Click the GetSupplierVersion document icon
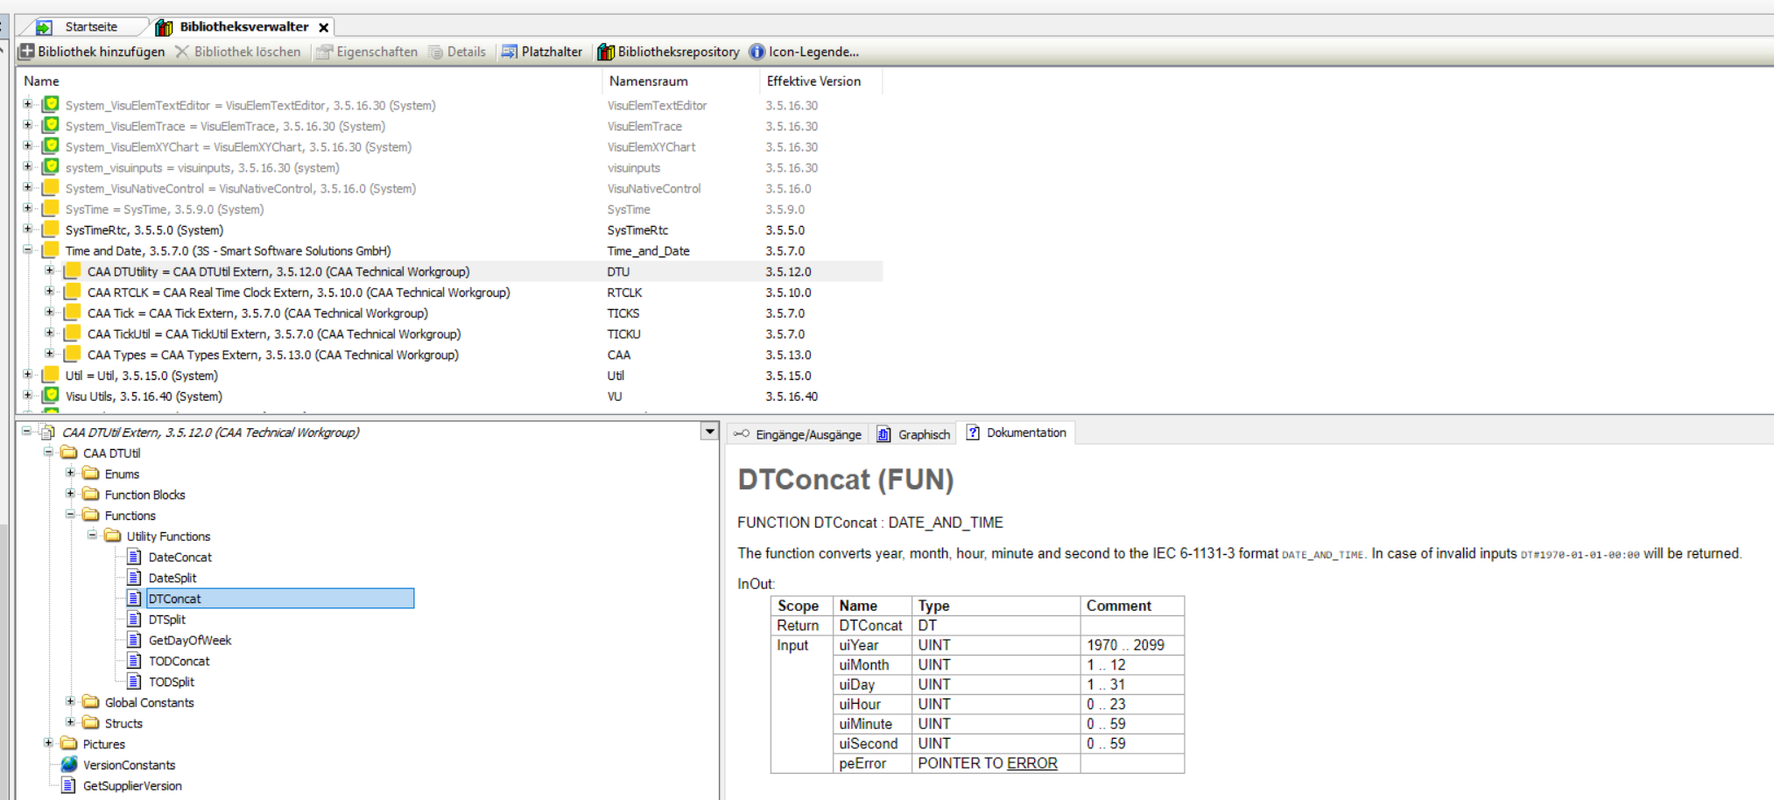The width and height of the screenshot is (1774, 800). click(68, 785)
